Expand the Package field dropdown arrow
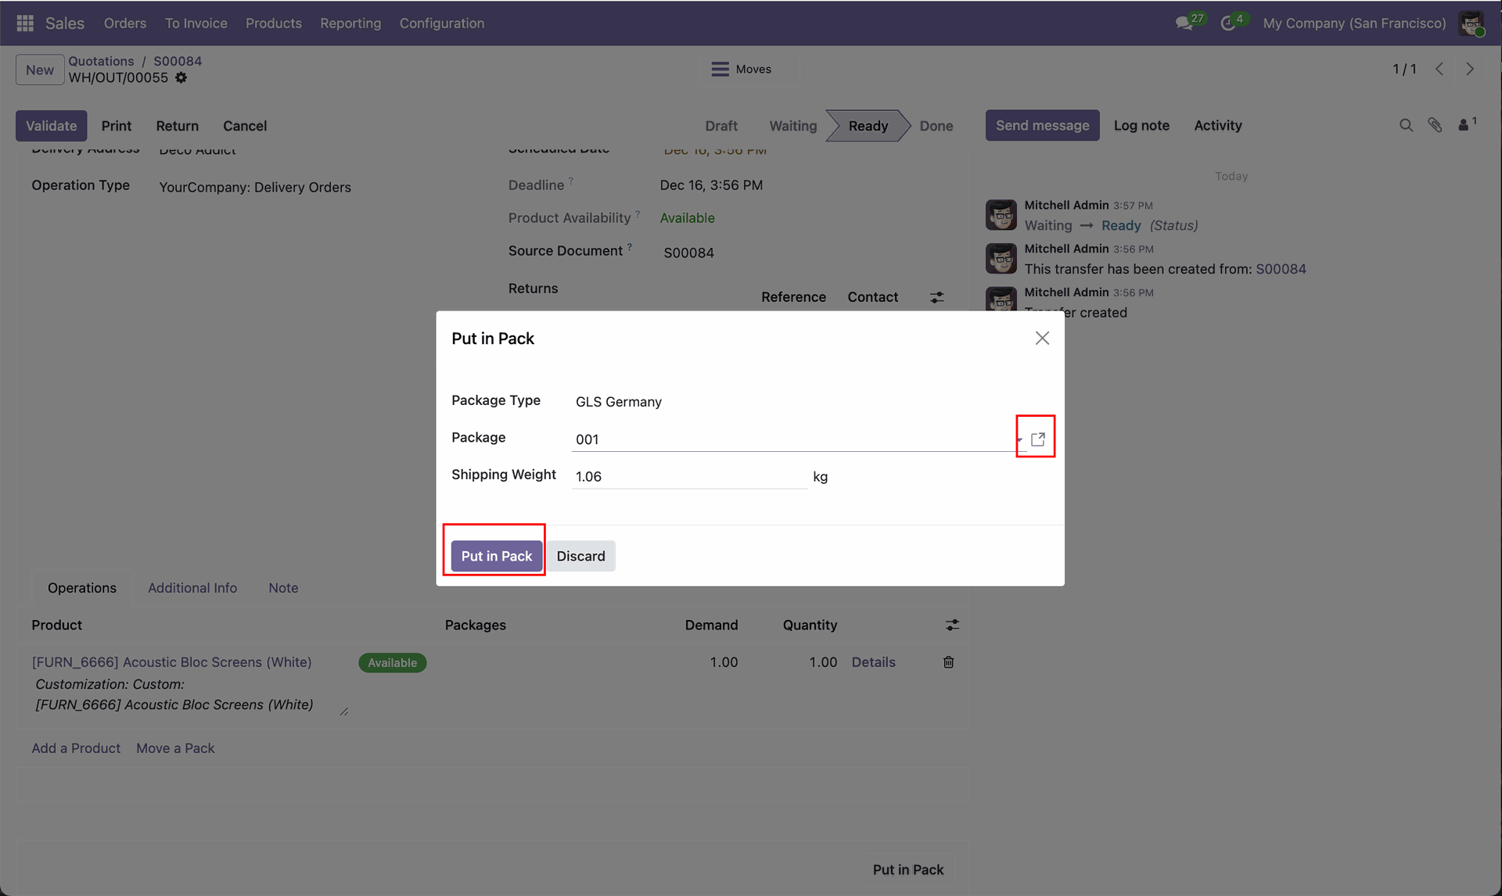 [1020, 439]
